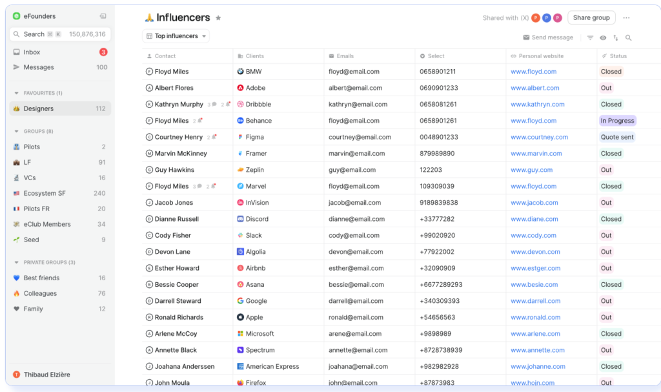Image resolution: width=661 pixels, height=392 pixels.
Task: Open contact Marvin McKinney
Action: click(x=181, y=153)
